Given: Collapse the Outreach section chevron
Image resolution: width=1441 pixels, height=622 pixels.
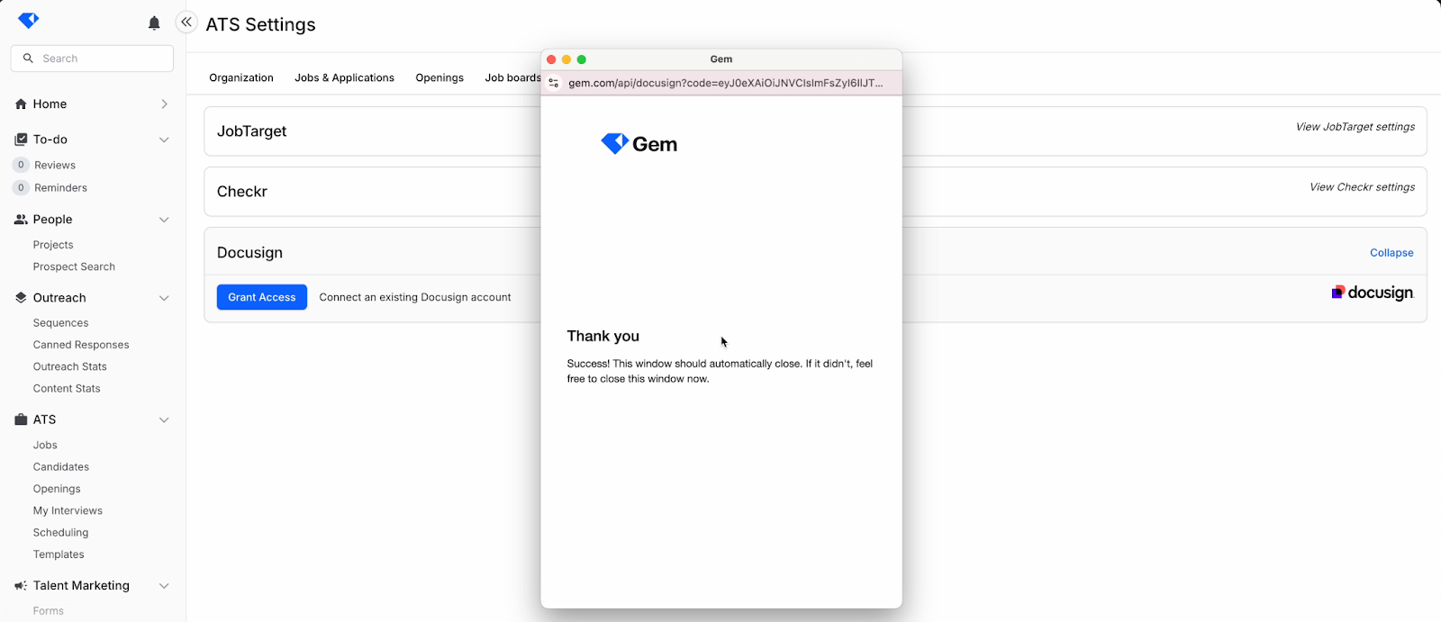Looking at the screenshot, I should 164,298.
